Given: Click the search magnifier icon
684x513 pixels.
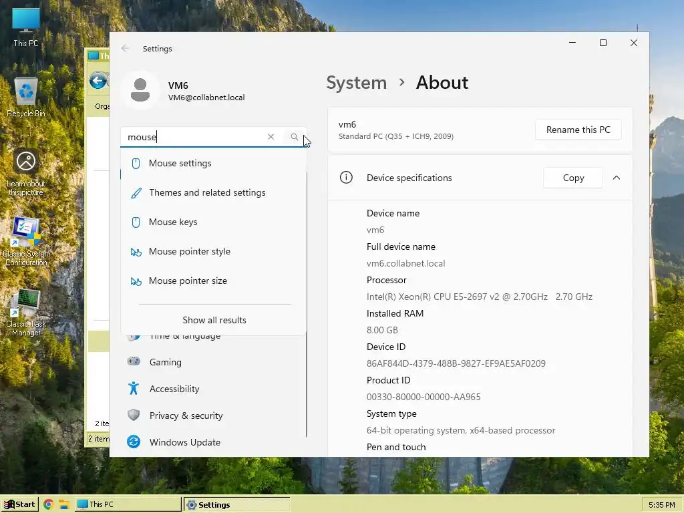Looking at the screenshot, I should click(x=295, y=137).
